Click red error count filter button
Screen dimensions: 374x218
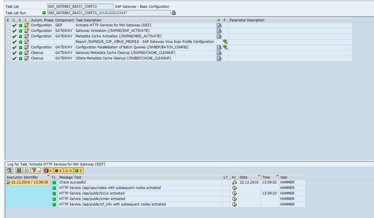(58, 170)
